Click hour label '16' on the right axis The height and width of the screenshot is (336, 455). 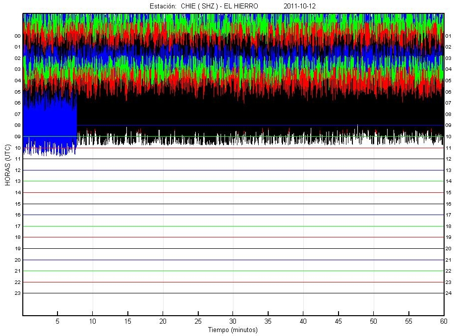(x=449, y=204)
